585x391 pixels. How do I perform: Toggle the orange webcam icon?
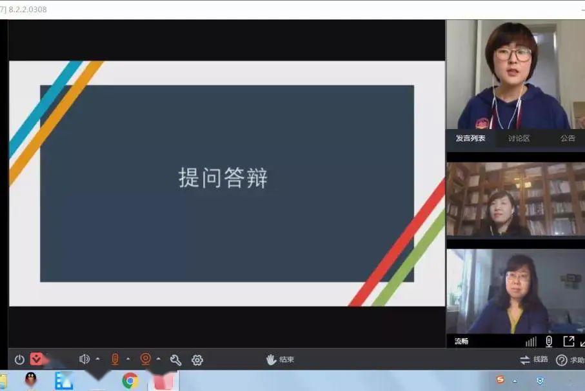(146, 359)
